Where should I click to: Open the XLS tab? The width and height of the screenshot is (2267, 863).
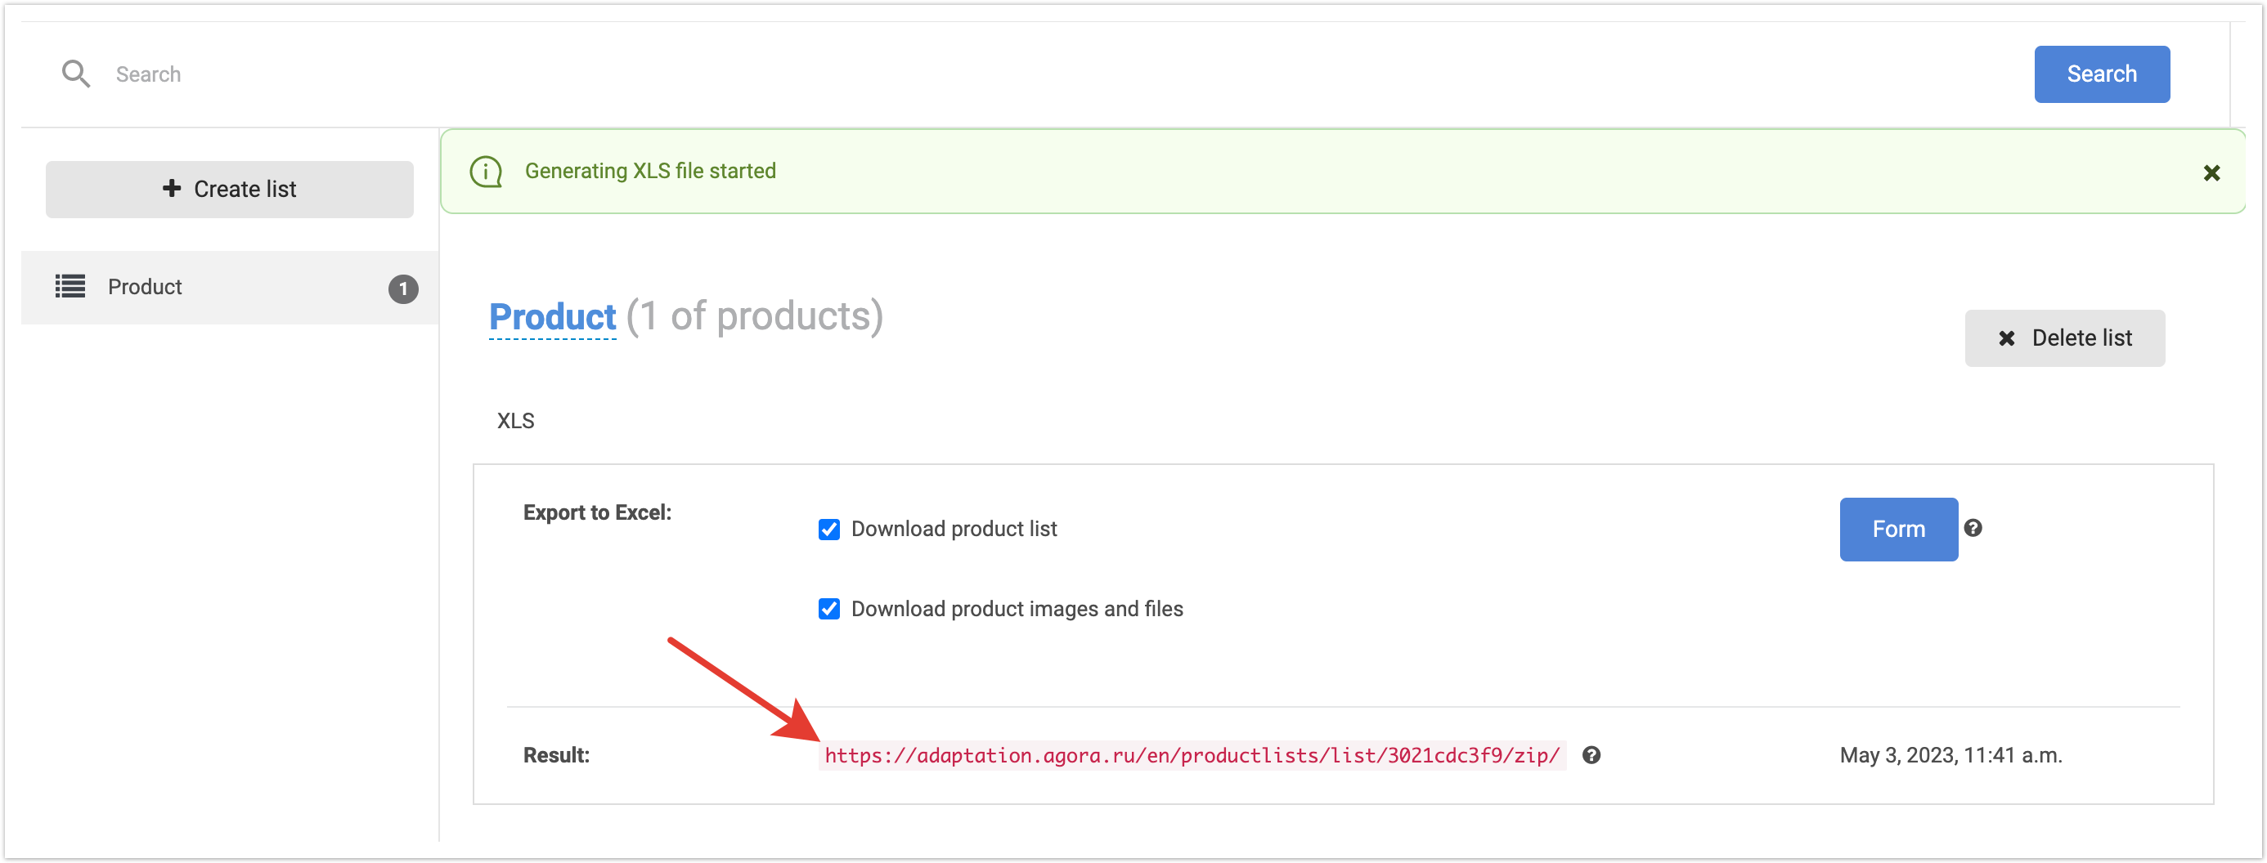(x=516, y=421)
